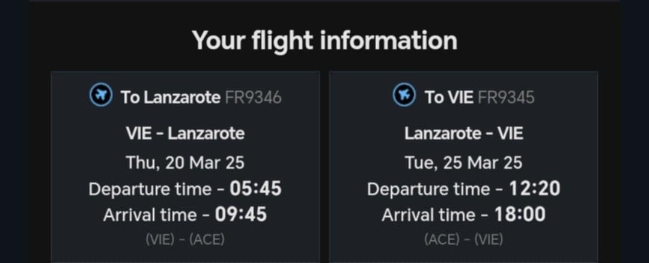Click the outbound Departure time label
Screen dimensions: 649x263
[150, 189]
